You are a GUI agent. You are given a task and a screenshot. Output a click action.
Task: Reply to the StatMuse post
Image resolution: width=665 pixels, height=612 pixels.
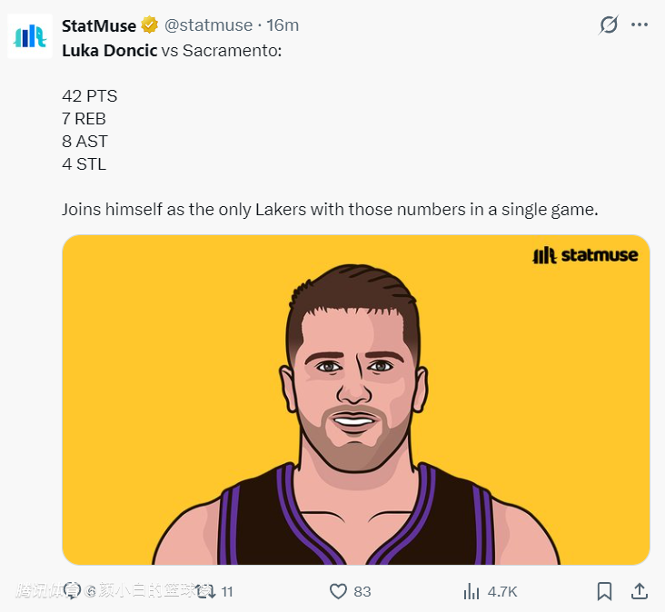click(74, 591)
